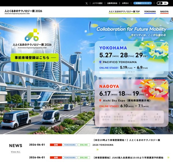This screenshot has width=173, height=163.
Task: Click the PACIFICO YOKOHAMA venue text
Action: (x=120, y=62)
